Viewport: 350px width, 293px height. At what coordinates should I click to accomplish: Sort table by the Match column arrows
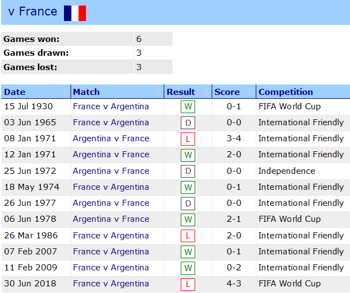(159, 92)
